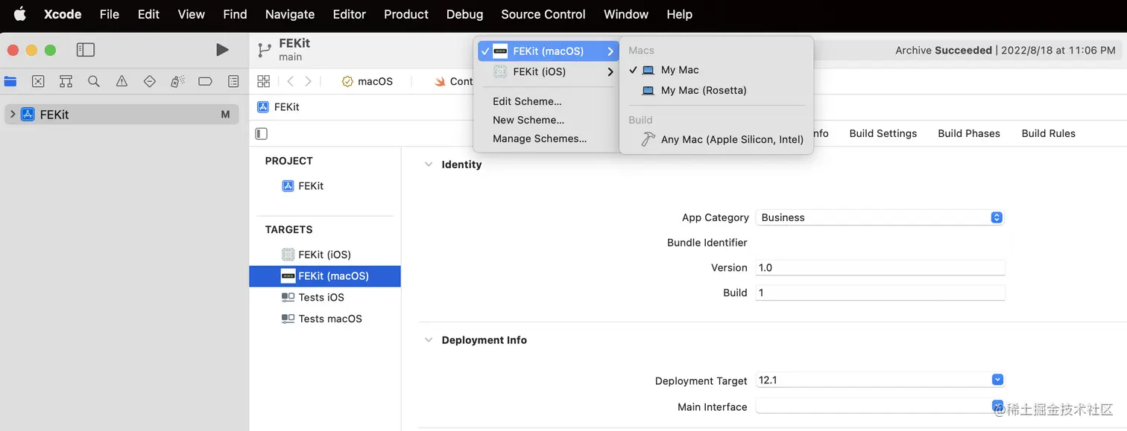Open the Xcode application menu

(x=63, y=14)
